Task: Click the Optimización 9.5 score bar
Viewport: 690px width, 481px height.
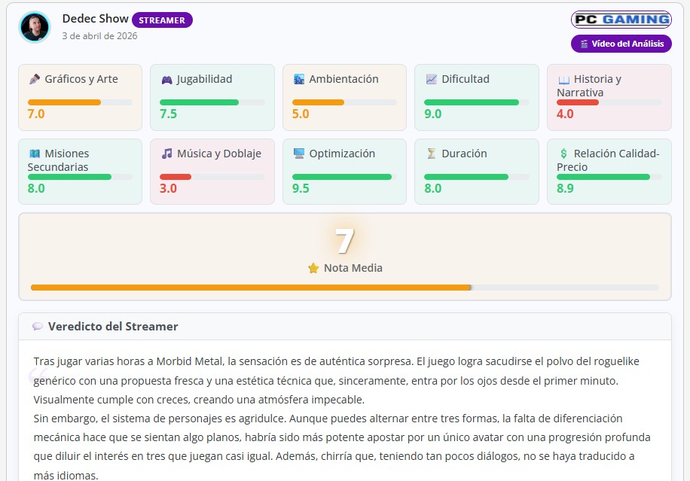Action: [x=342, y=177]
